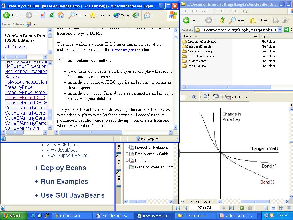Click the View Support Forum link
Screen dimensions: 293x220
pos(67,155)
